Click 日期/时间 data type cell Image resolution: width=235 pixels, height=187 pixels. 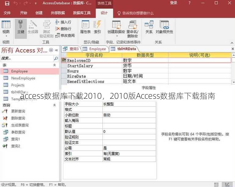click(145, 76)
